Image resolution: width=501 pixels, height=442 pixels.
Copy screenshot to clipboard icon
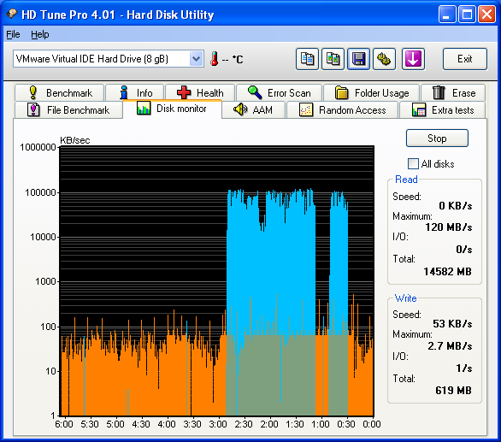click(x=333, y=59)
